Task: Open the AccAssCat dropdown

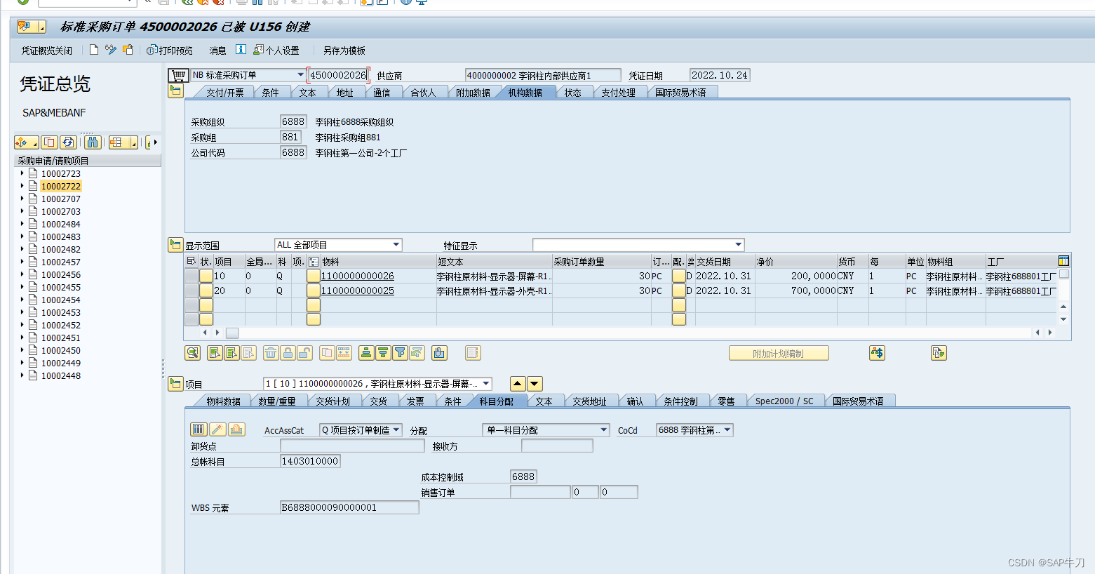Action: pos(396,430)
